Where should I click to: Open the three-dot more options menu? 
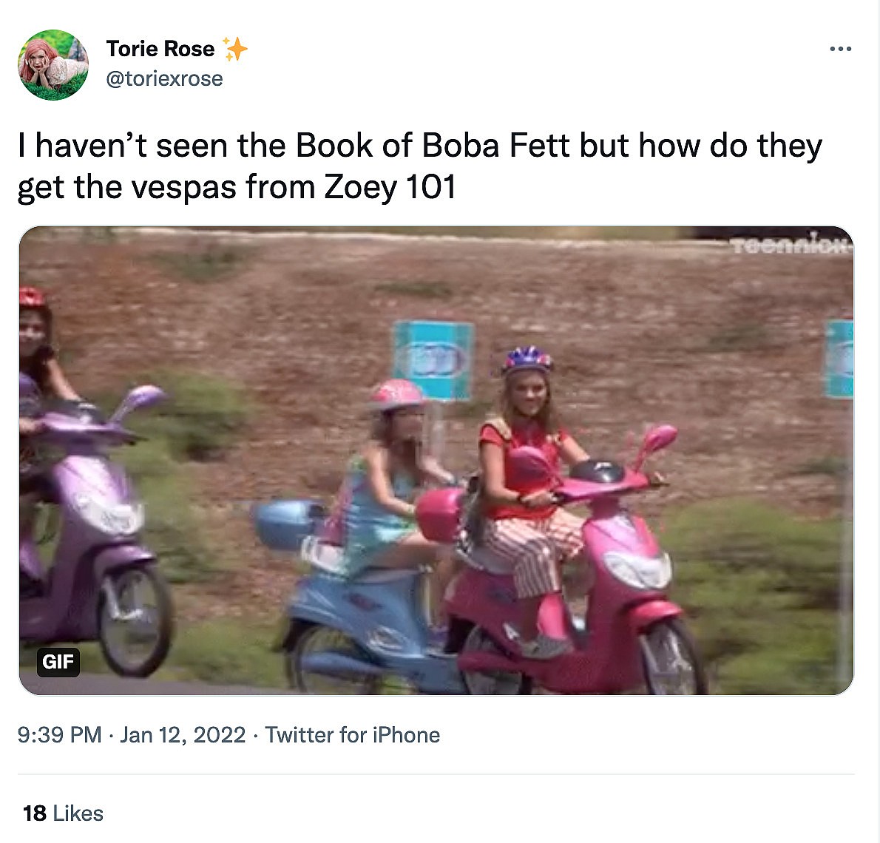[x=840, y=50]
